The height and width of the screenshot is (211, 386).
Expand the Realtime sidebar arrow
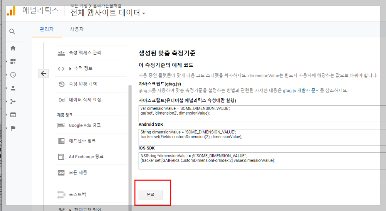[x=7, y=75]
